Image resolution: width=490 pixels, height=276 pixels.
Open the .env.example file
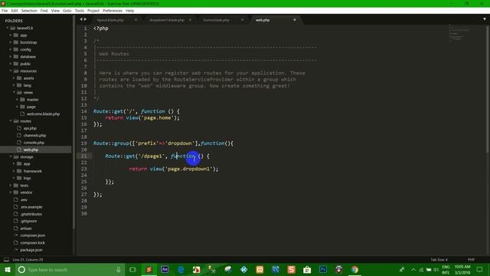[x=31, y=207]
